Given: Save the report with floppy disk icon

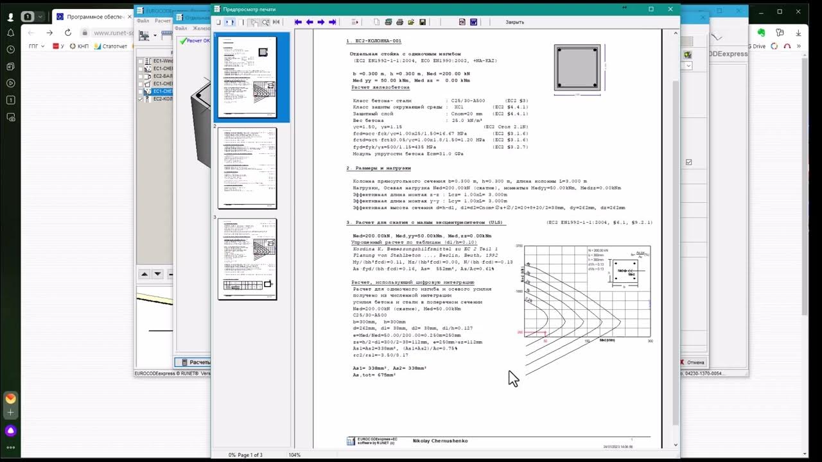Looking at the screenshot, I should (423, 22).
